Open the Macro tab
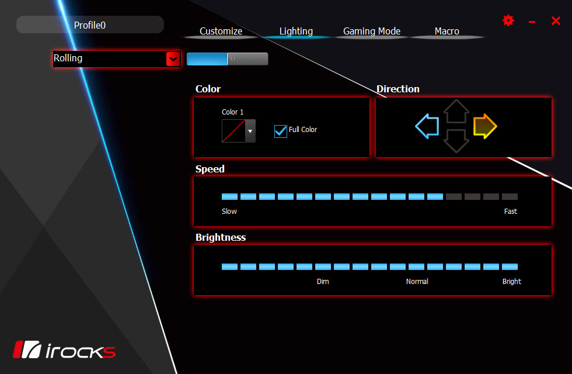 (447, 32)
